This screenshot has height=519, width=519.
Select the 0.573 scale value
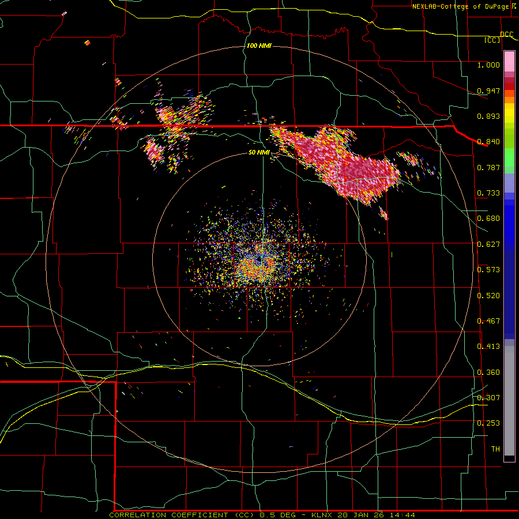pos(488,270)
